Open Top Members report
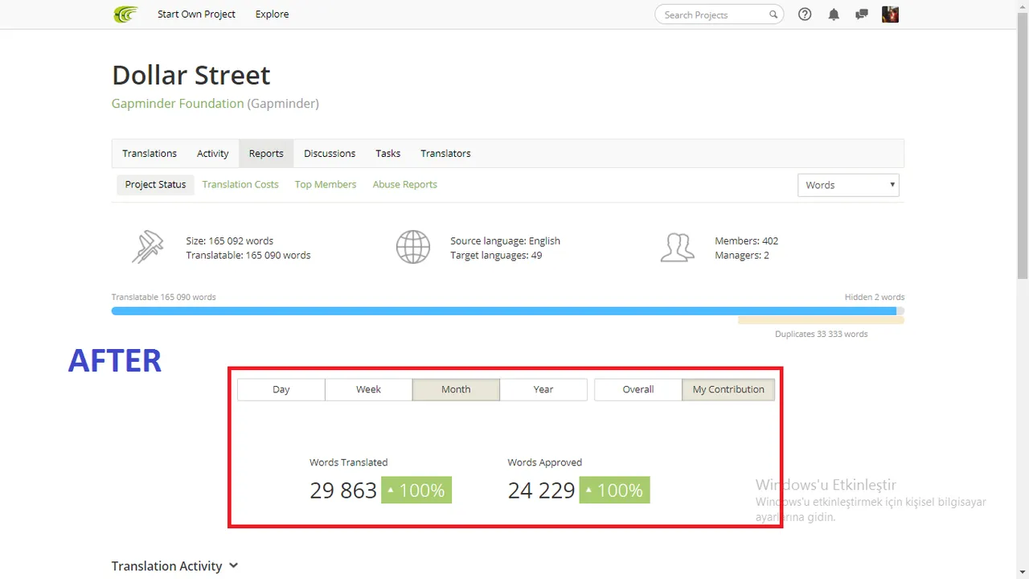Viewport: 1029px width, 579px height. (326, 184)
